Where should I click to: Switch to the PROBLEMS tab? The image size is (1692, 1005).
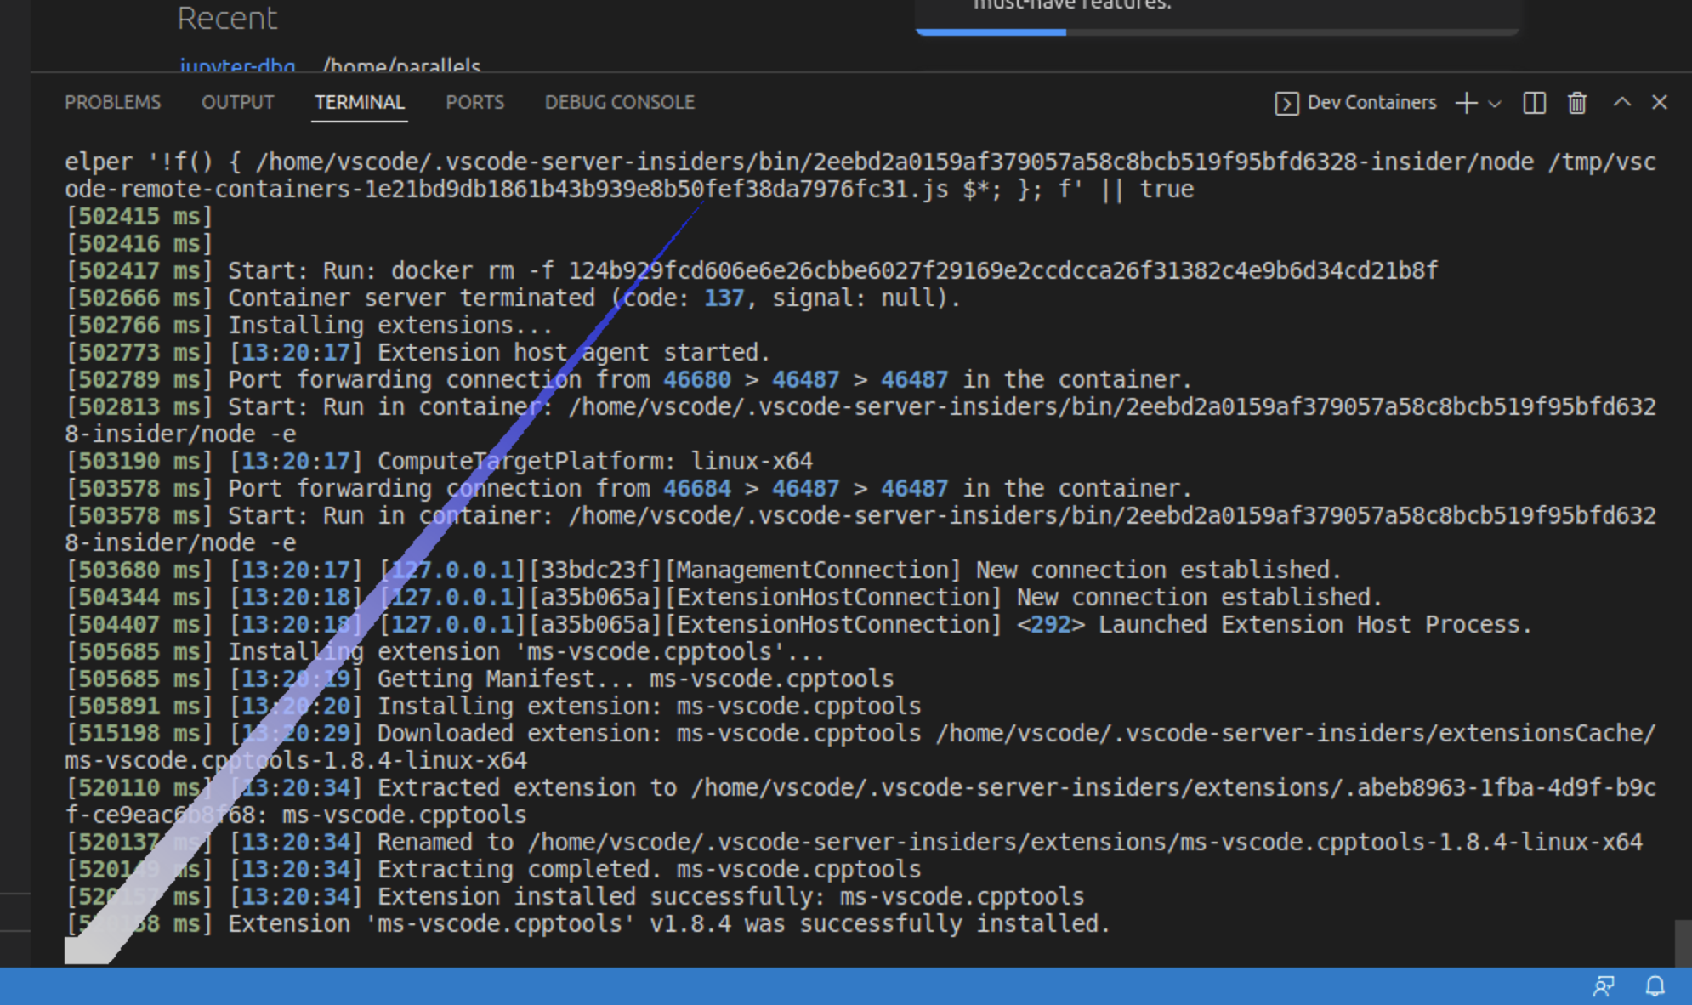tap(112, 102)
